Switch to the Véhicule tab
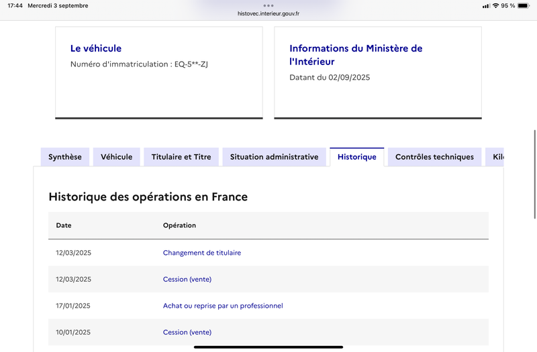The width and height of the screenshot is (537, 352). tap(116, 157)
